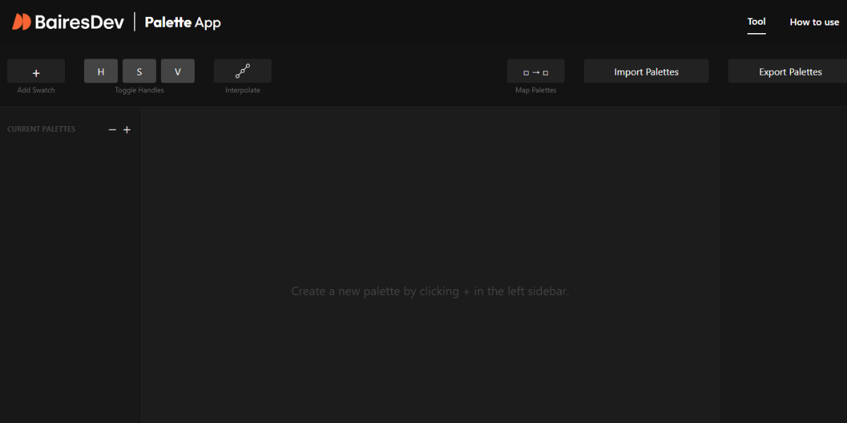Toggle the S saturation handle

click(139, 71)
